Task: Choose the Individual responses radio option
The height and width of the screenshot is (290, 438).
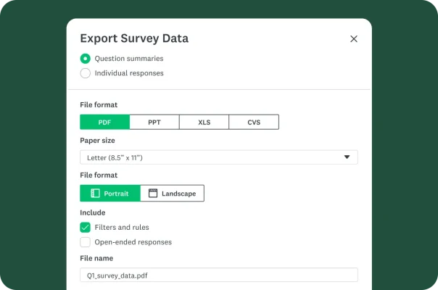Action: (x=85, y=73)
